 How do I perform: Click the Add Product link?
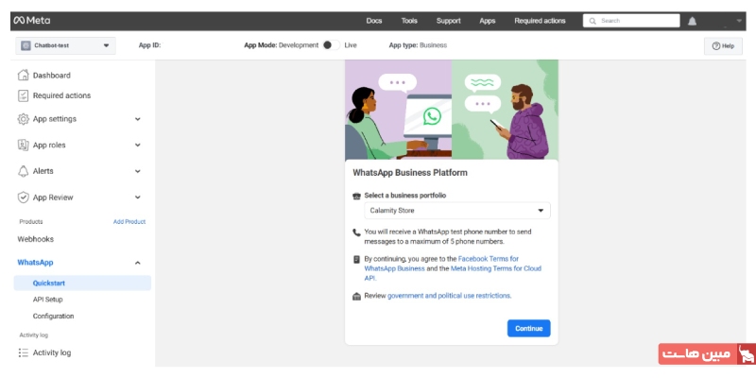[x=129, y=222]
